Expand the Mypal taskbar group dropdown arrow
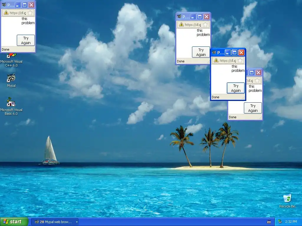 [x=77, y=222]
